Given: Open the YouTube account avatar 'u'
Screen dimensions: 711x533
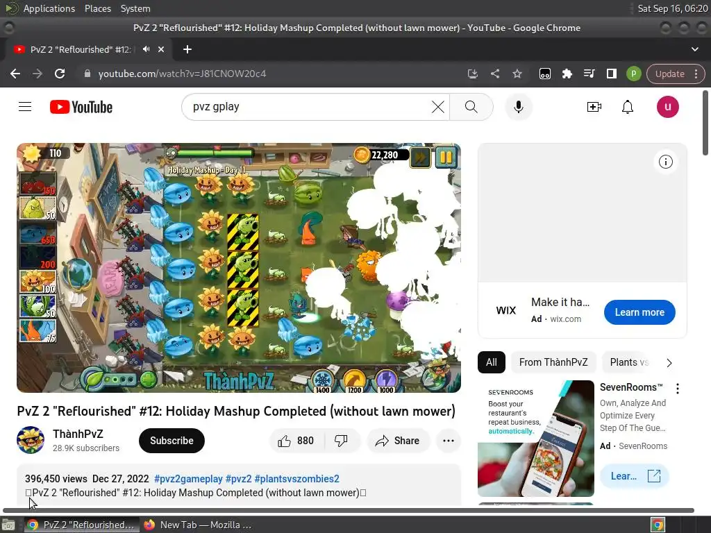Looking at the screenshot, I should pyautogui.click(x=667, y=107).
